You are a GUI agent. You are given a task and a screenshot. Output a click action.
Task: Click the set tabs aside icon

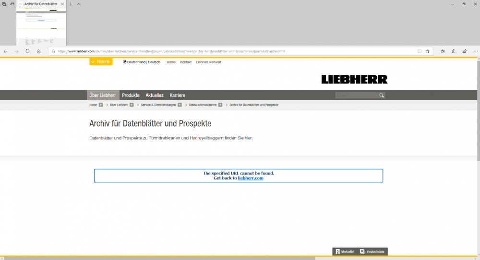coord(12,4)
